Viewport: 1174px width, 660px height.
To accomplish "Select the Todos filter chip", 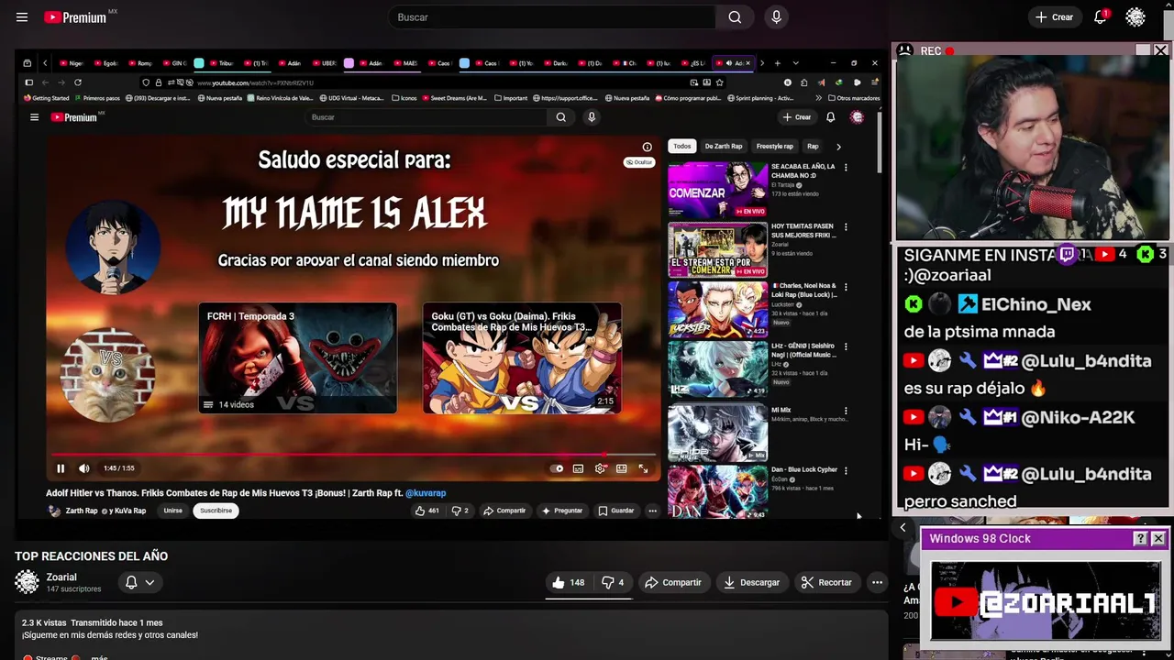I will click(x=681, y=147).
